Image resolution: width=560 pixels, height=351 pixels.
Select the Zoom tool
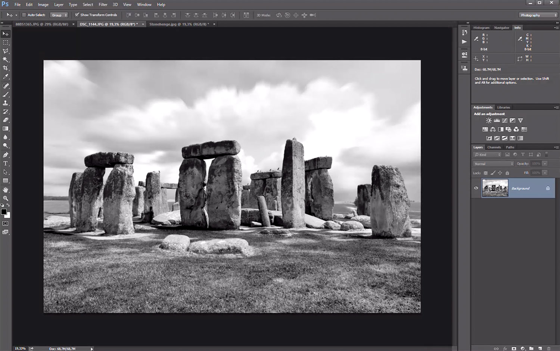coord(6,198)
